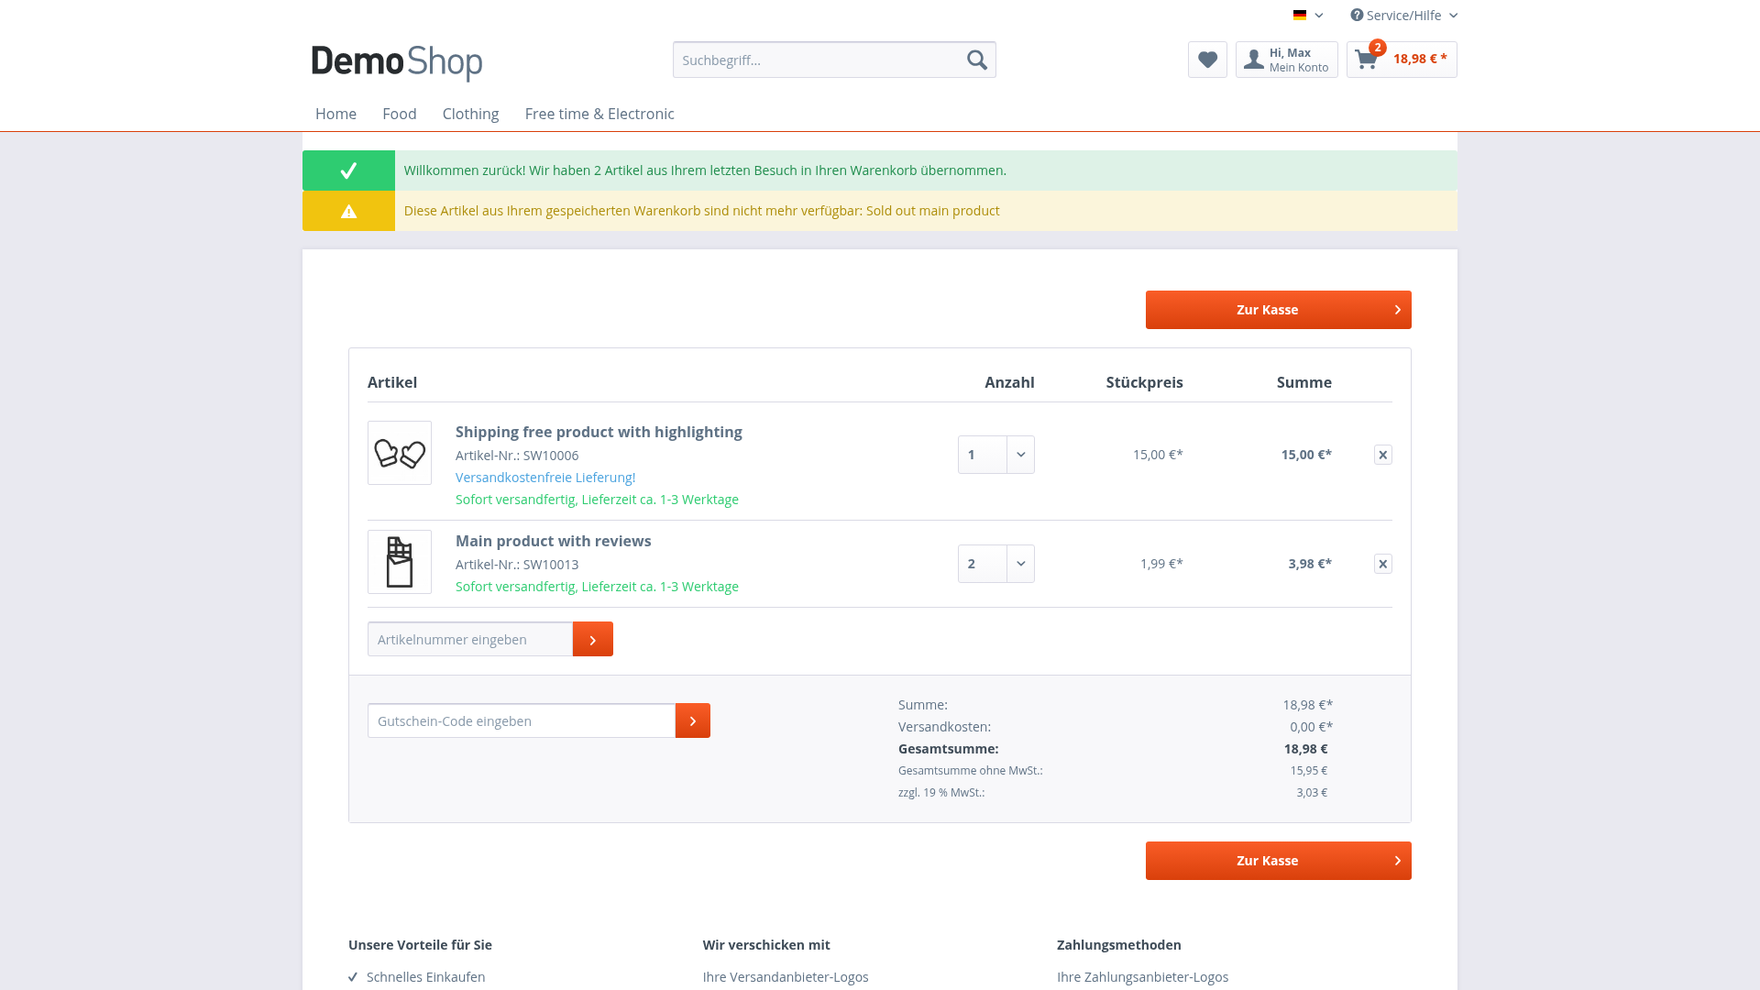Click the Versandkostenfreie Lieferung! text

545,478
